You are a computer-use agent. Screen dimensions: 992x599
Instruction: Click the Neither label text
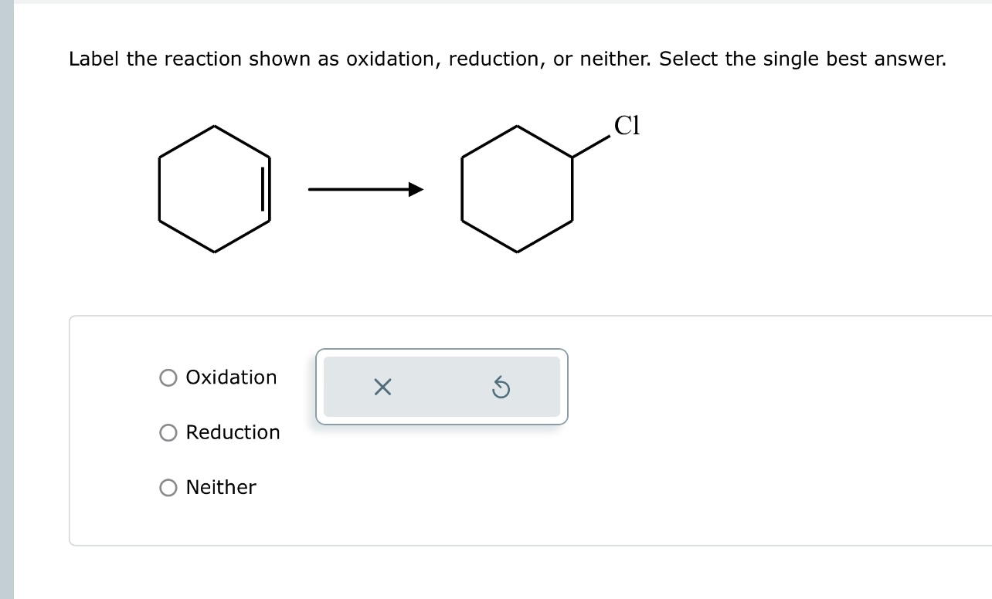click(x=221, y=488)
